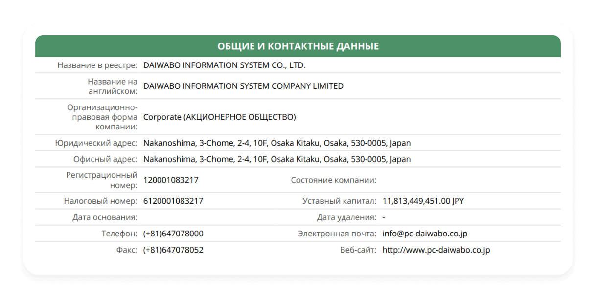
Task: Click the Веб-сайт label
Action: 358,250
